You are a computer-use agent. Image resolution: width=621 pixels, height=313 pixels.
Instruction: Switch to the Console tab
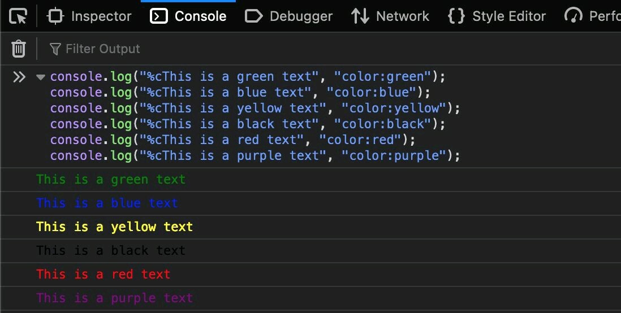(188, 16)
